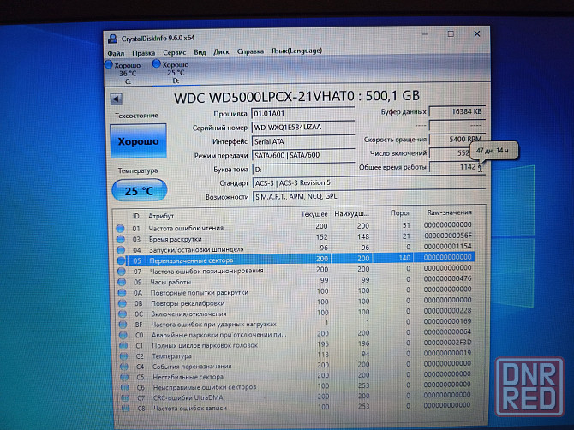Screen dimensions: 574x430
Task: Select the Часы работы attribute text
Action: coord(170,282)
